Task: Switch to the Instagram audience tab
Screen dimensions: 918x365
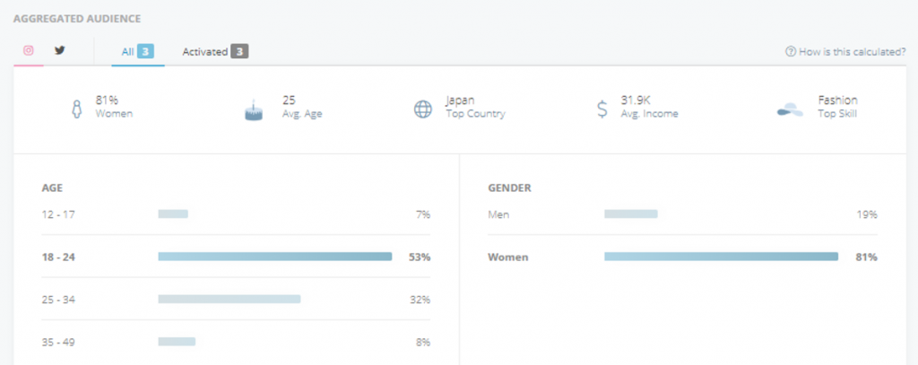Action: click(29, 51)
